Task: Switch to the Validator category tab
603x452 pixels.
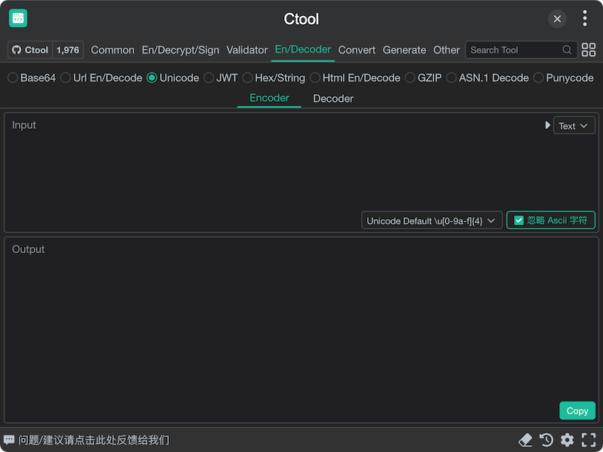Action: click(x=247, y=50)
